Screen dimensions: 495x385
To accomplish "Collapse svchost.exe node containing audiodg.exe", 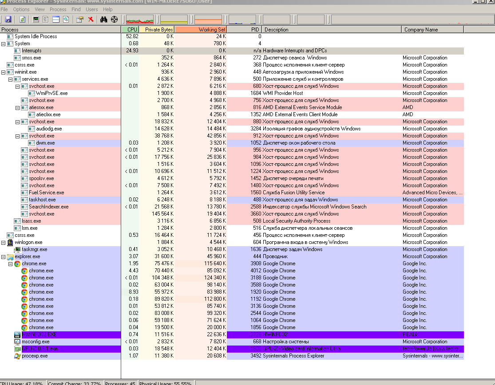I will coord(18,122).
